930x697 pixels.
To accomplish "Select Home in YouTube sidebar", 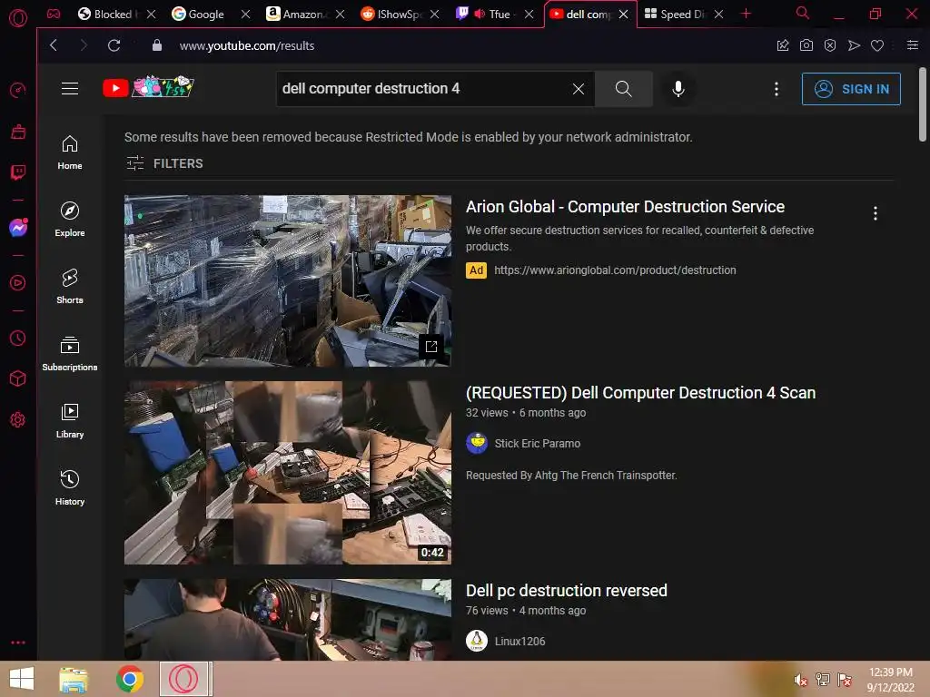I will [70, 152].
